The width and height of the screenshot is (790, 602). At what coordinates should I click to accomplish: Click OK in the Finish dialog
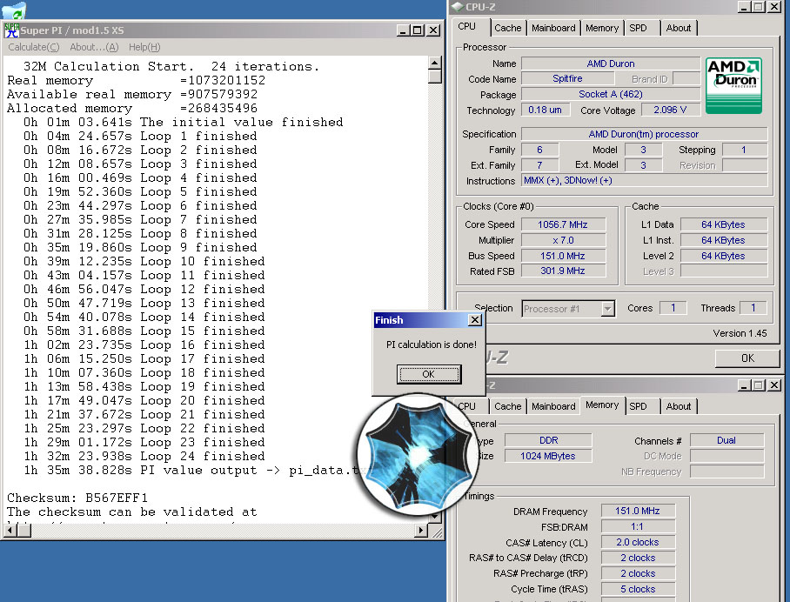pyautogui.click(x=429, y=374)
